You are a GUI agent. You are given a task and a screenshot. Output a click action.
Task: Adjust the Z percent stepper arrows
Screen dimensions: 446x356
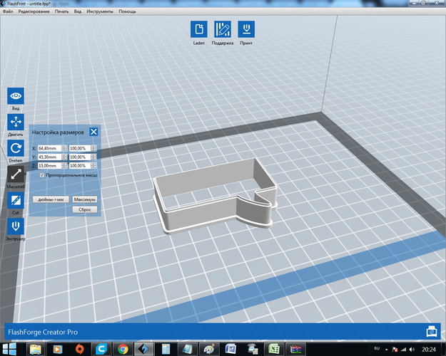(x=93, y=165)
